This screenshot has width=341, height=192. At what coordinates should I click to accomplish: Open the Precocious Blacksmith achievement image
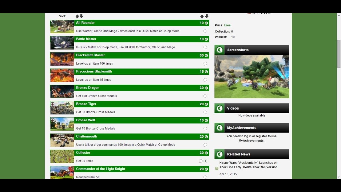tap(62, 75)
